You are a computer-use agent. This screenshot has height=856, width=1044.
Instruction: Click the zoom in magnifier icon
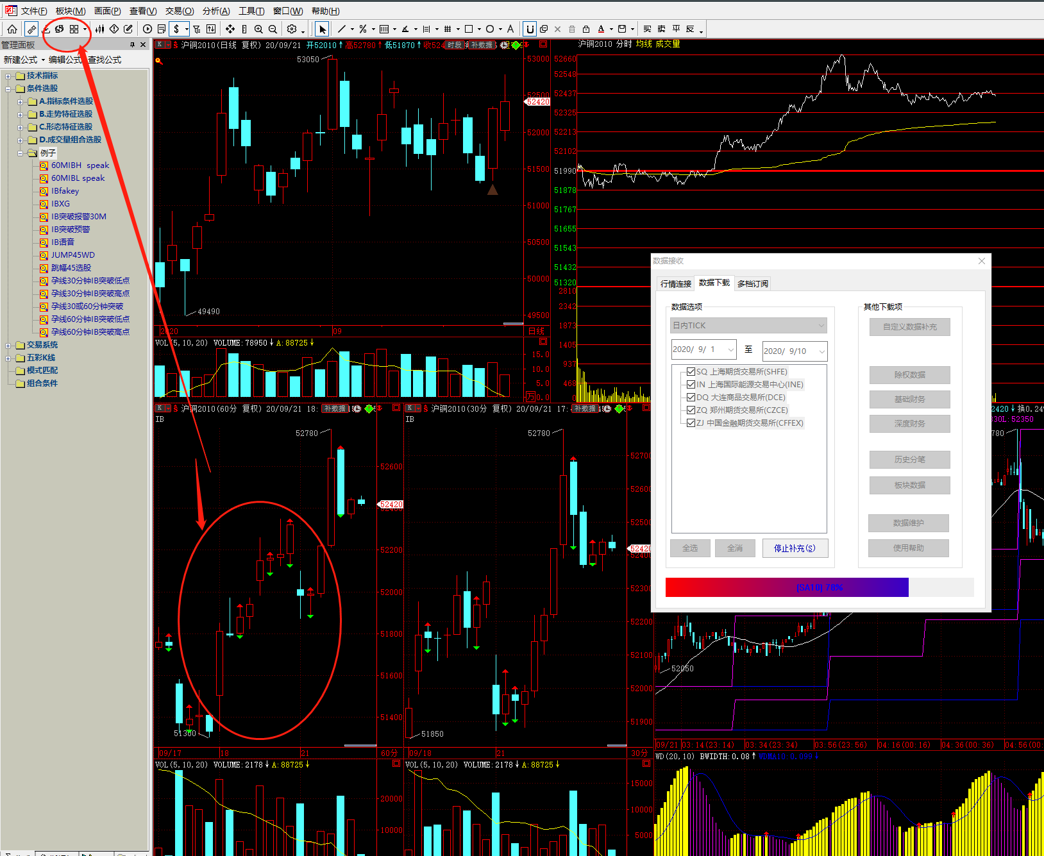[258, 29]
